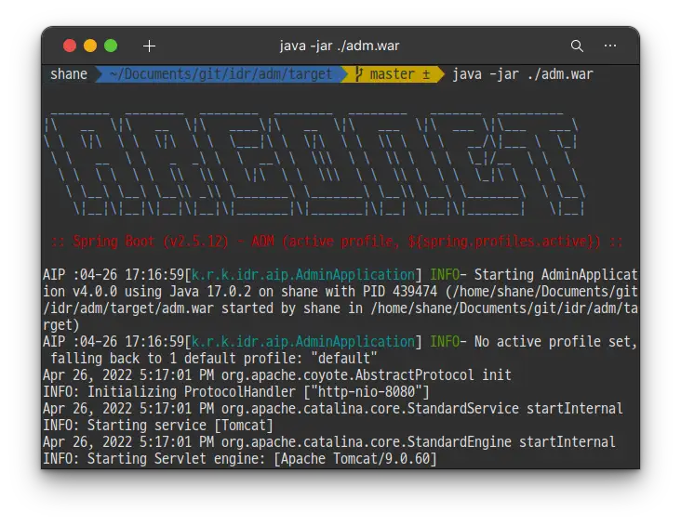Screen dimensions: 681x525
Task: Click the 'shane' prompt user segment
Action: [x=69, y=74]
